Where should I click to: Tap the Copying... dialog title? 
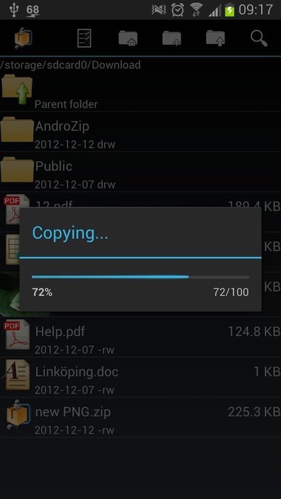click(70, 233)
